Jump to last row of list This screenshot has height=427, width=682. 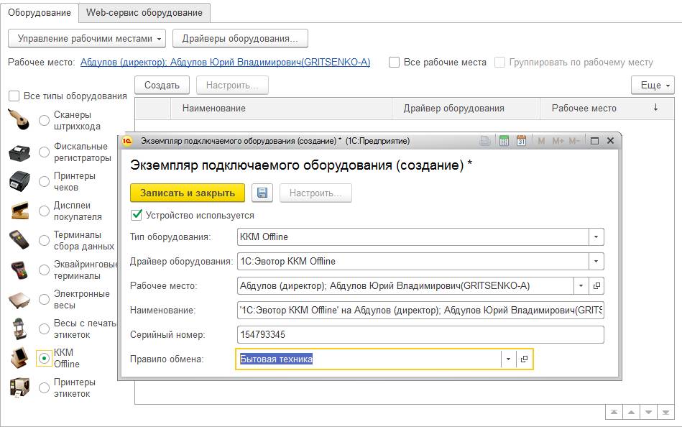pyautogui.click(x=665, y=412)
